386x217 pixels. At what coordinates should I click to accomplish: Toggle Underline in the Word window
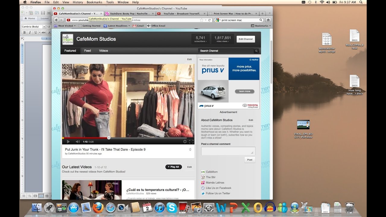click(36, 33)
